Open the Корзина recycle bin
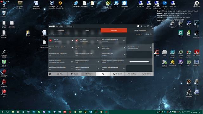The width and height of the screenshot is (203, 114). [4, 14]
